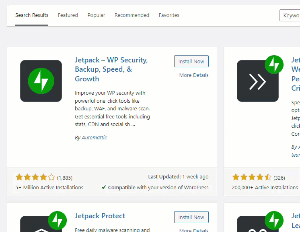Click the Jetpack WP Security plugin icon

(x=41, y=81)
